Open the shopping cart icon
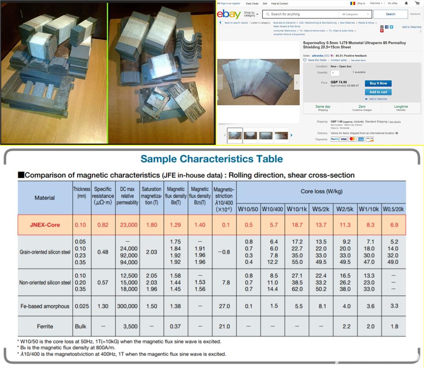The height and width of the screenshot is (368, 424). click(x=417, y=3)
